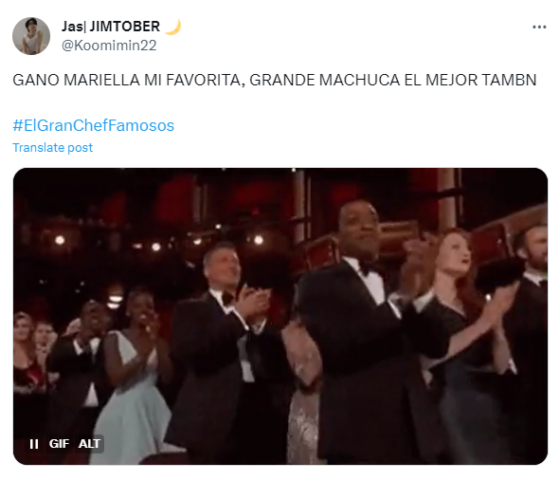The image size is (560, 481).
Task: Click the display name Jas| JIMTOBER
Action: click(x=111, y=27)
